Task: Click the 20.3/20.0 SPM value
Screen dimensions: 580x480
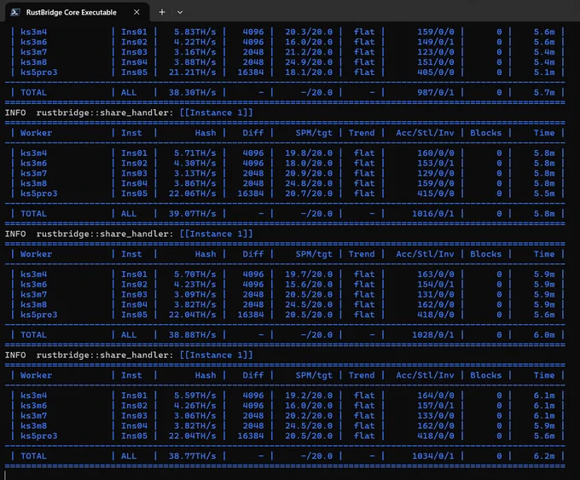Action: coord(309,32)
